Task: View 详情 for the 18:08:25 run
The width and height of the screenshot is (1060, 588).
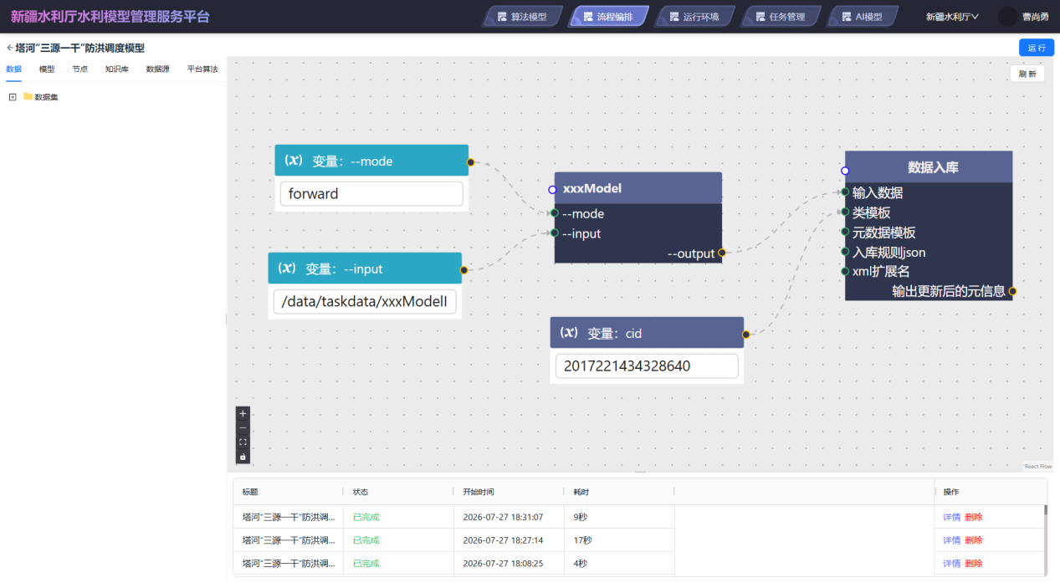Action: pyautogui.click(x=952, y=564)
